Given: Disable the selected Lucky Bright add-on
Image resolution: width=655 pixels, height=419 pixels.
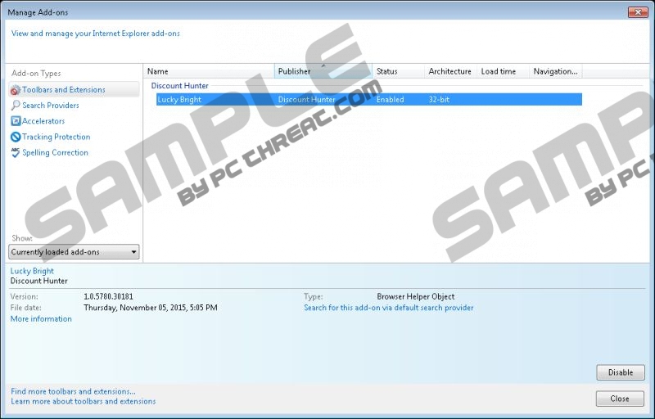Looking at the screenshot, I should pos(620,372).
